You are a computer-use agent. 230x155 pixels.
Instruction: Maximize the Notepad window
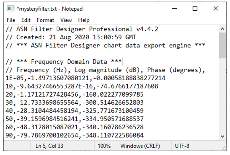[x=195, y=9]
